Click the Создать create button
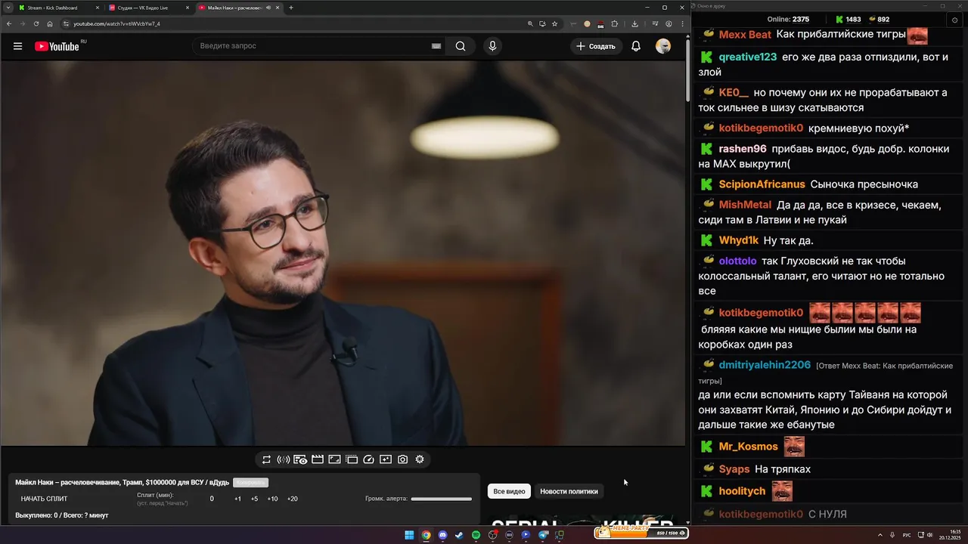Screen dimensions: 968x544 pyautogui.click(x=596, y=46)
